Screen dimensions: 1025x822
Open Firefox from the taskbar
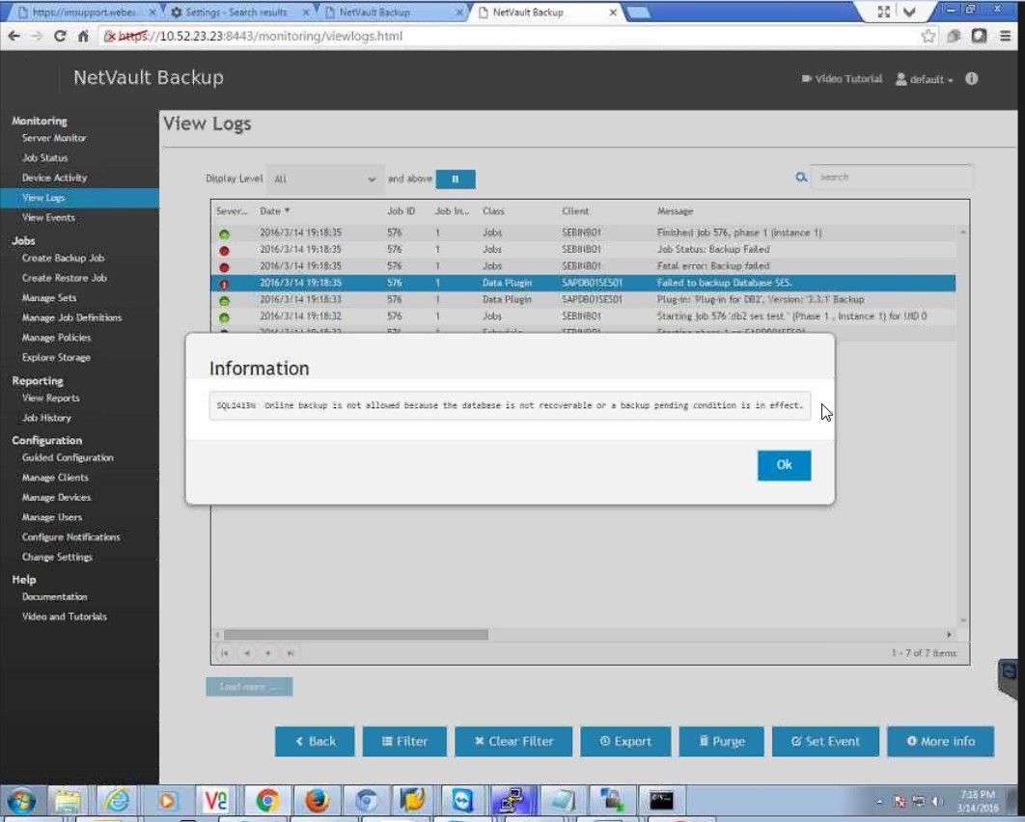click(x=317, y=801)
